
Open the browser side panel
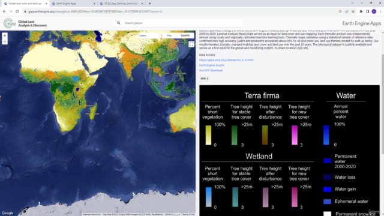click(x=367, y=11)
